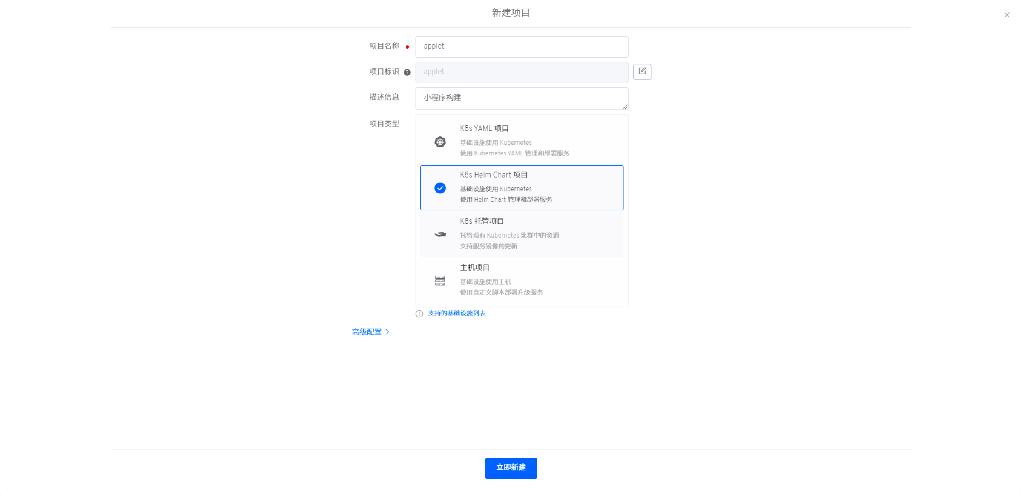Click the info icon before 支持的基础设施列表
The image size is (1022, 495).
(419, 314)
